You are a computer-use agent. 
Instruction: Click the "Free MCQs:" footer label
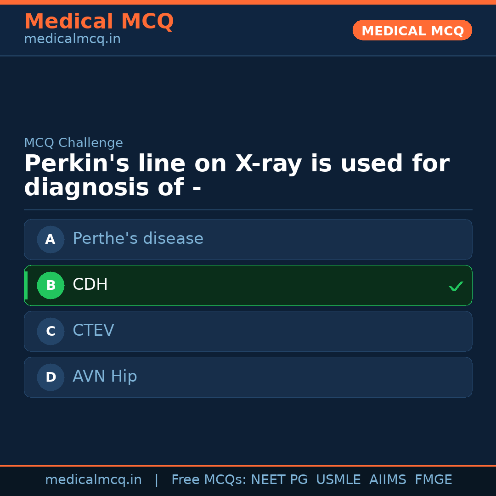coord(209,480)
